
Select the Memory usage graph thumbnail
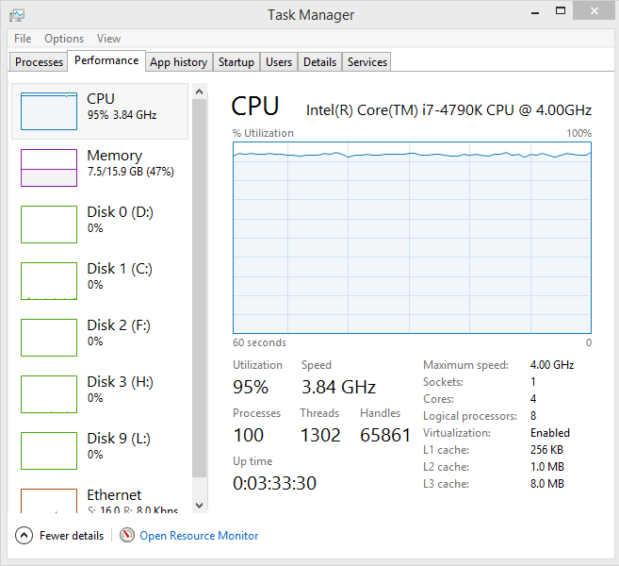click(49, 168)
